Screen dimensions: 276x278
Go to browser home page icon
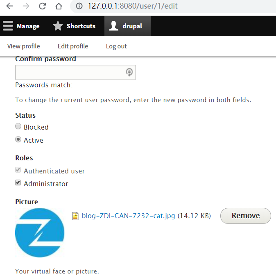[59, 6]
